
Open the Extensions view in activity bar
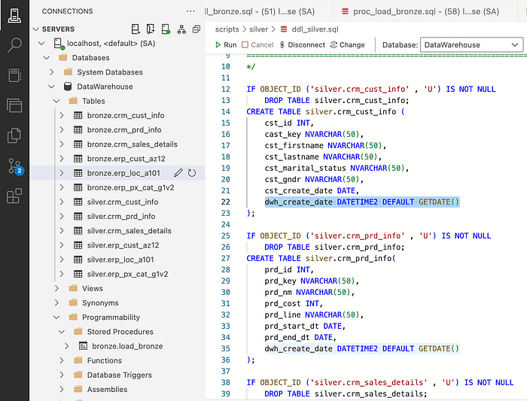[14, 197]
